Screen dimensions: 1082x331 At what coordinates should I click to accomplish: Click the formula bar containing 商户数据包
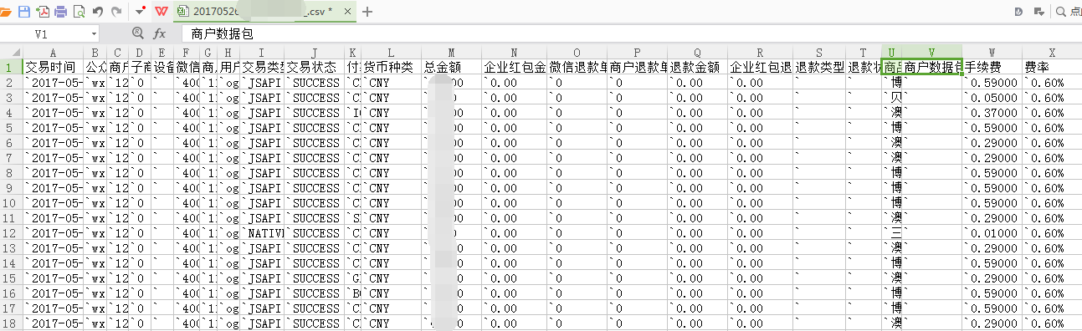pos(631,34)
